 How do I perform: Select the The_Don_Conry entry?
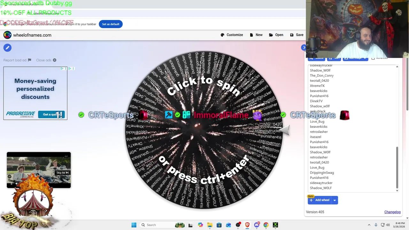321,75
